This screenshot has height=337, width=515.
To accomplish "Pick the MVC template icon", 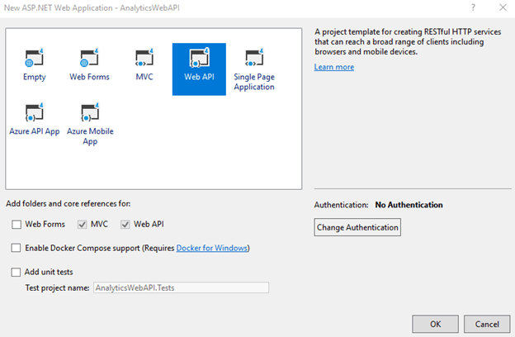I will (x=144, y=58).
